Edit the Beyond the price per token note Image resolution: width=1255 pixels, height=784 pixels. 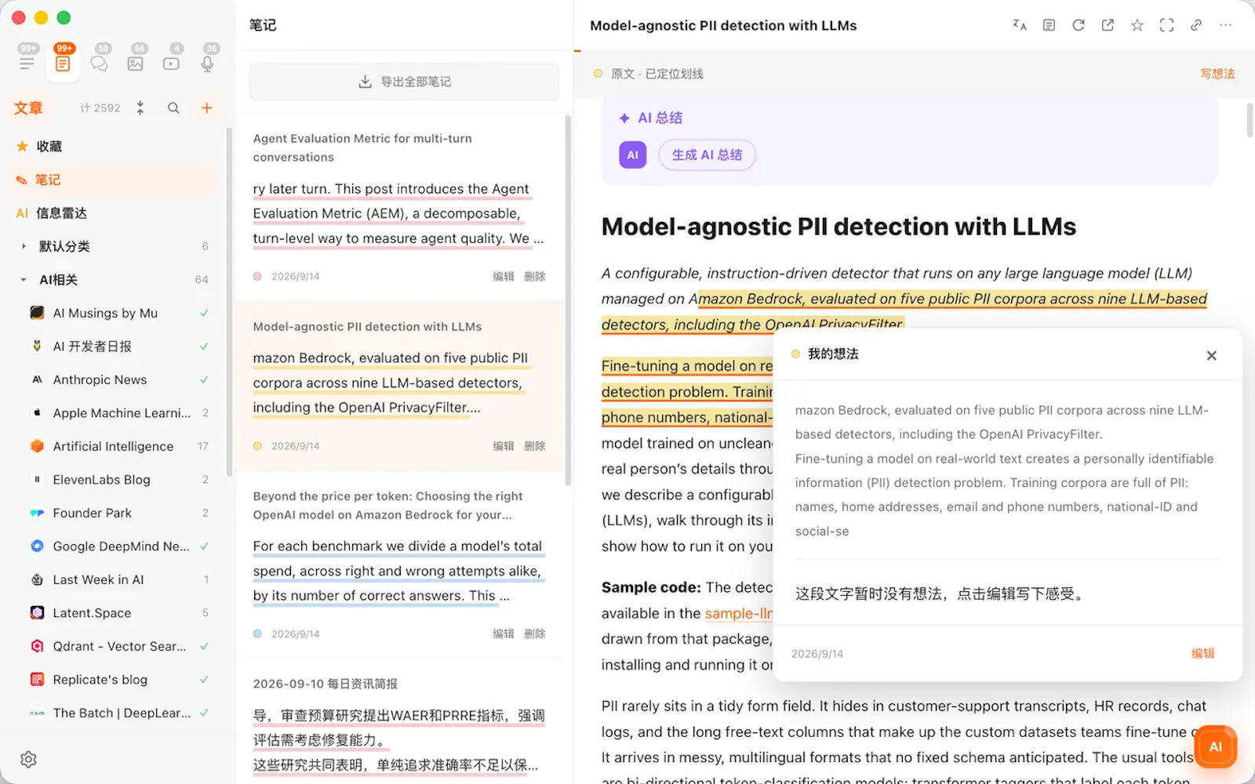point(504,634)
